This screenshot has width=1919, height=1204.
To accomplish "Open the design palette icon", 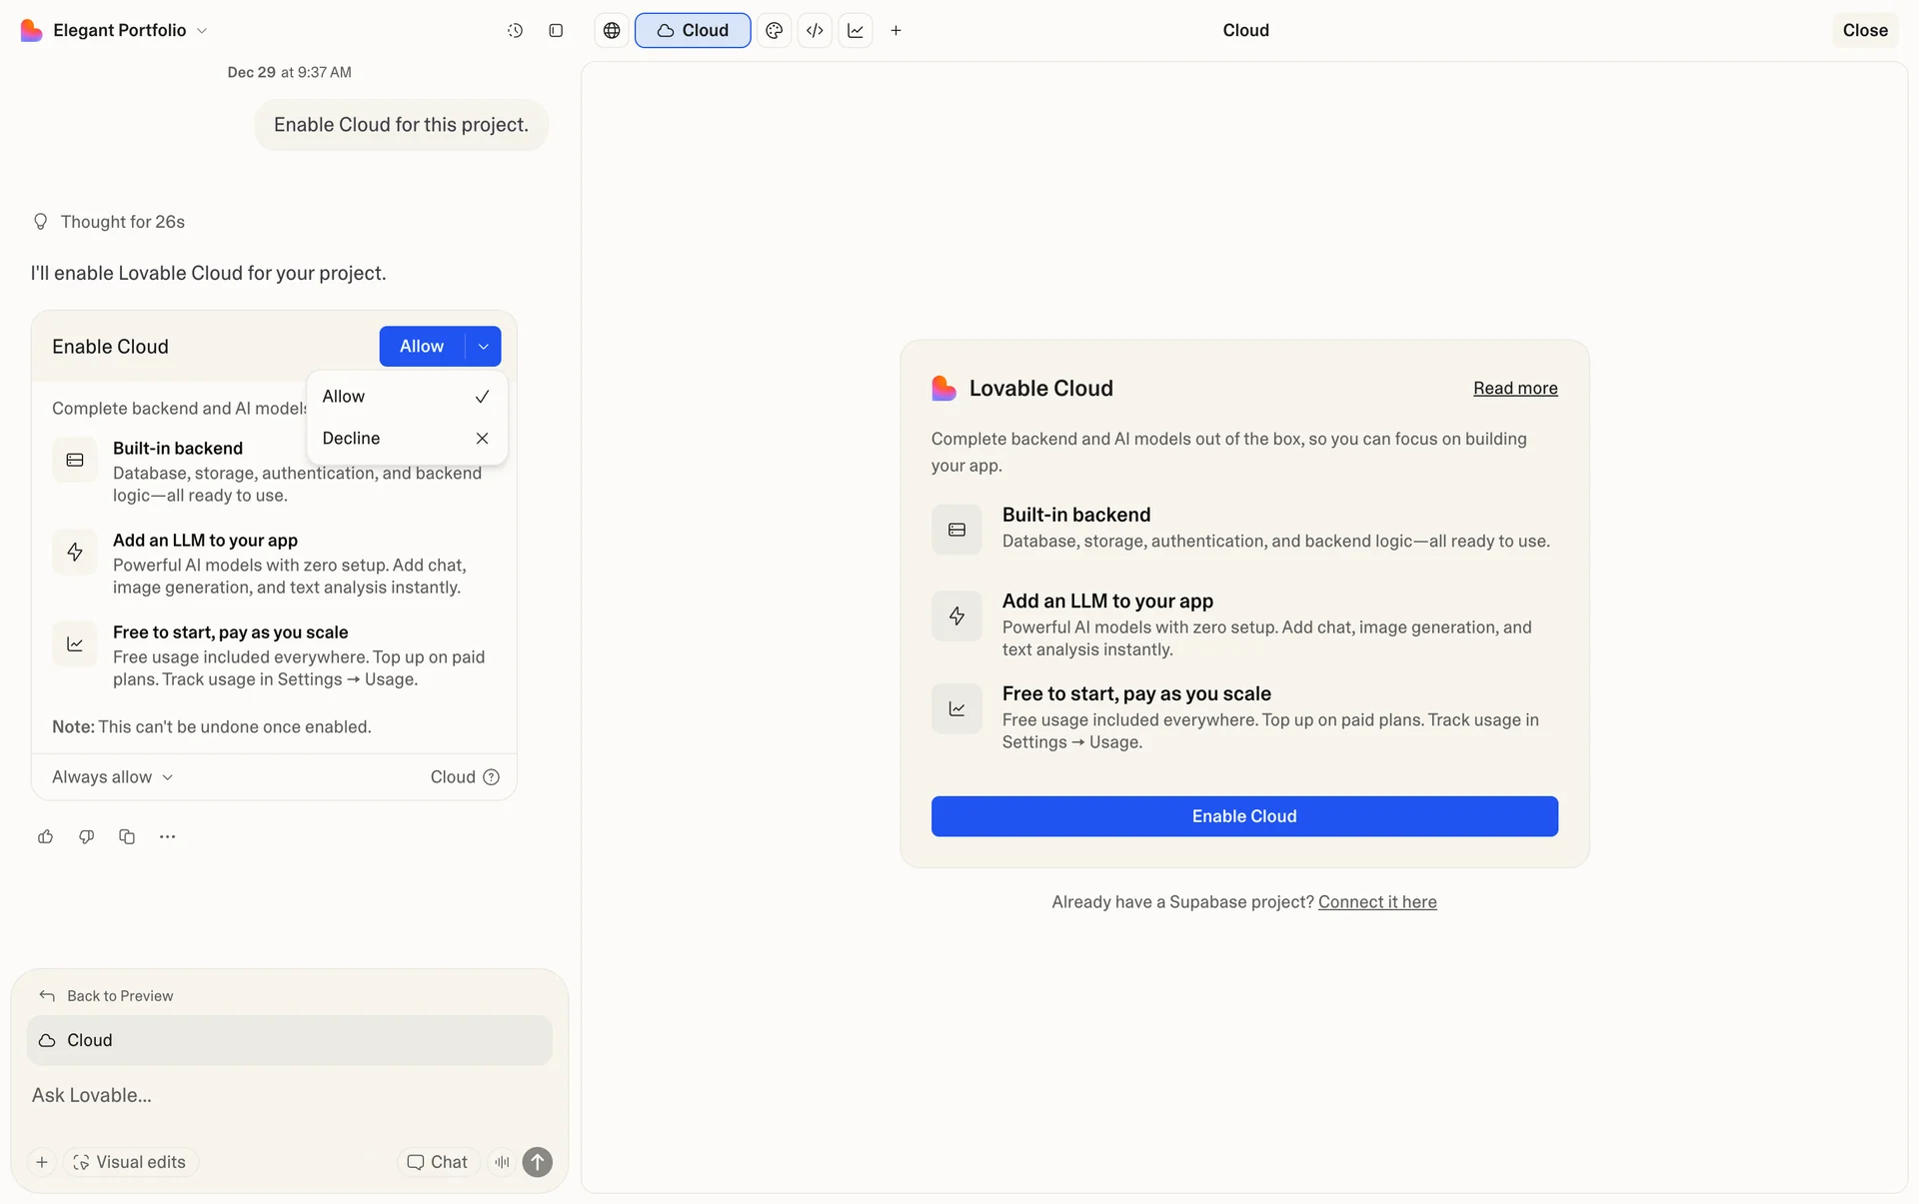I will point(774,30).
